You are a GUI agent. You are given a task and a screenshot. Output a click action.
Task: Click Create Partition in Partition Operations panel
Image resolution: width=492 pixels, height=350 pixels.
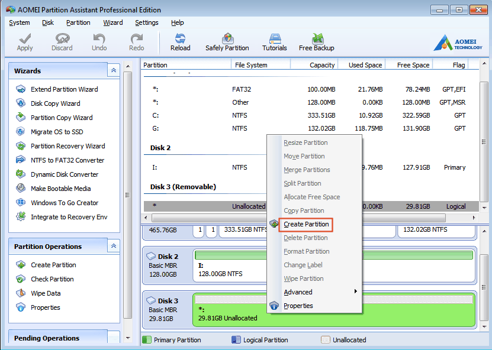(53, 265)
